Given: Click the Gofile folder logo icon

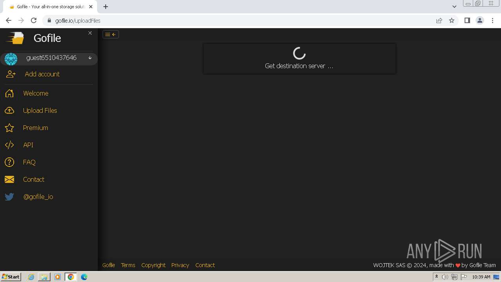Looking at the screenshot, I should [14, 38].
